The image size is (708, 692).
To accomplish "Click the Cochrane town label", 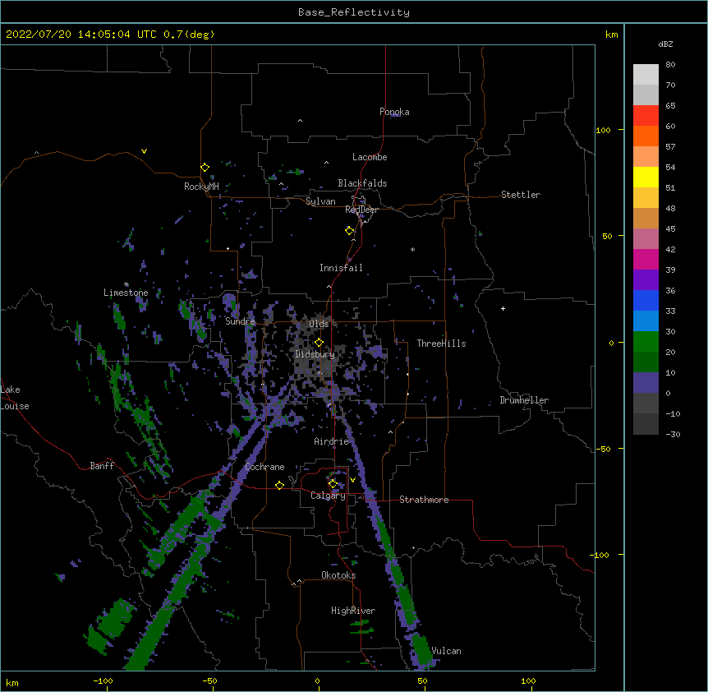I will pyautogui.click(x=264, y=467).
